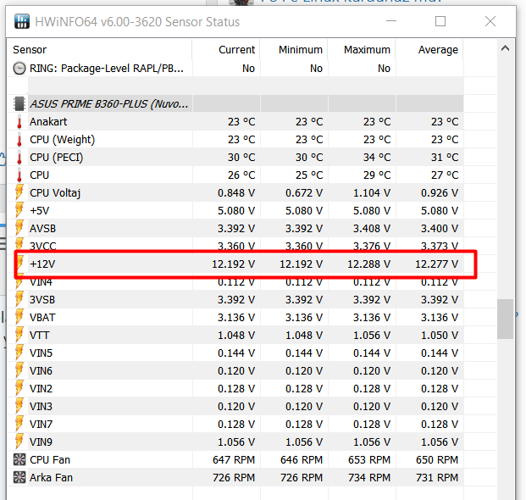Viewport: 526px width, 500px height.
Task: Select the CPU Voltaj sensor label
Action: tap(55, 192)
